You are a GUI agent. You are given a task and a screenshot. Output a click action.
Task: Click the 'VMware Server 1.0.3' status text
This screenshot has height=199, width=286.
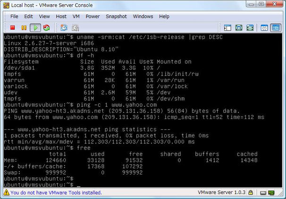coord(222,192)
